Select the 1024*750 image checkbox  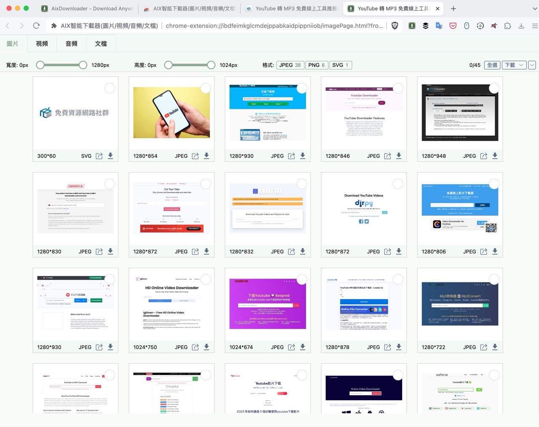(x=206, y=279)
